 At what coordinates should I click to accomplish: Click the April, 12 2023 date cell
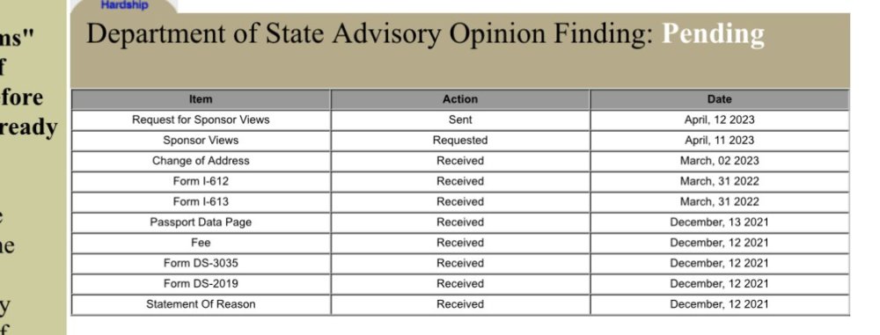[720, 120]
